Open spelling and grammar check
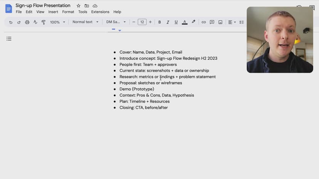Image resolution: width=319 pixels, height=179 pixels. (x=35, y=22)
